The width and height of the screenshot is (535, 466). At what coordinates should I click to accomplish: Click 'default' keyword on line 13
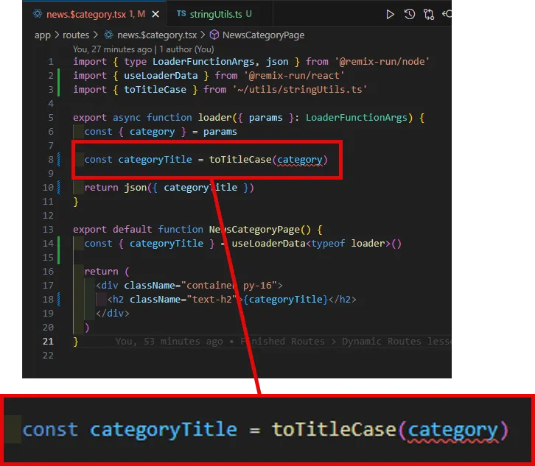coord(132,230)
